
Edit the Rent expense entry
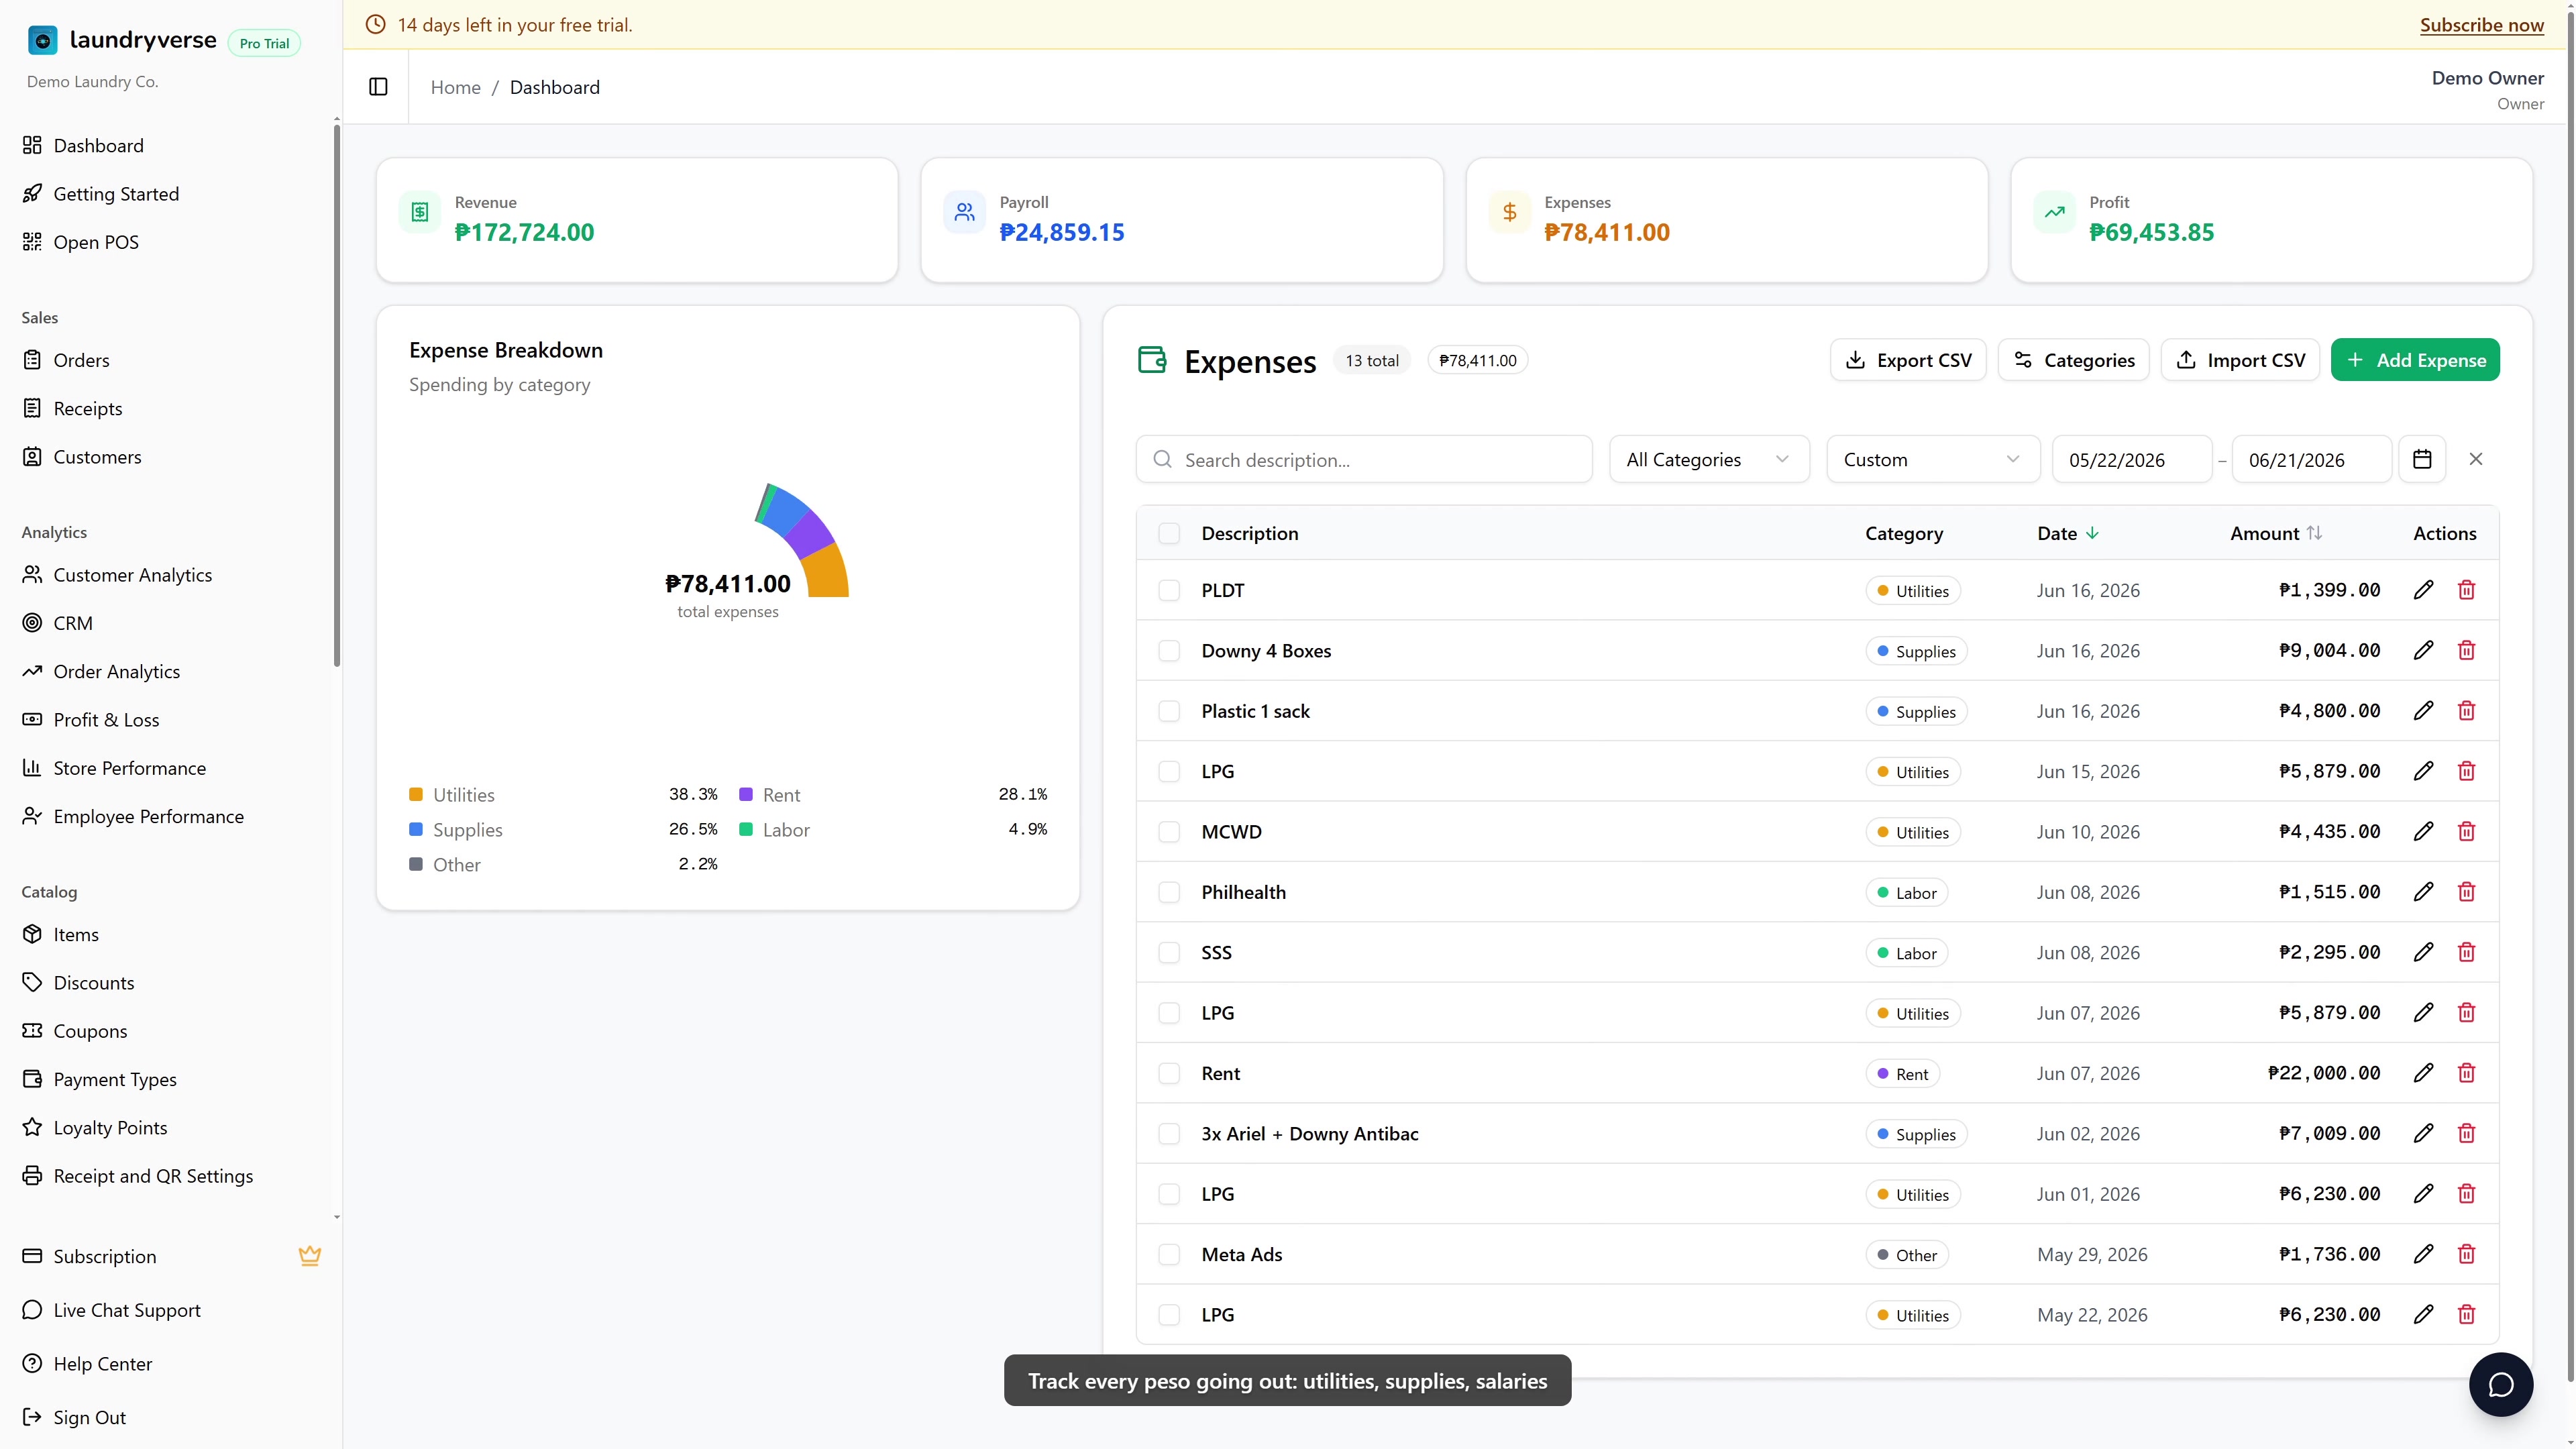coord(2423,1073)
